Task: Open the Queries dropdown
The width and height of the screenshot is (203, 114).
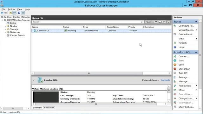Action: (151, 22)
